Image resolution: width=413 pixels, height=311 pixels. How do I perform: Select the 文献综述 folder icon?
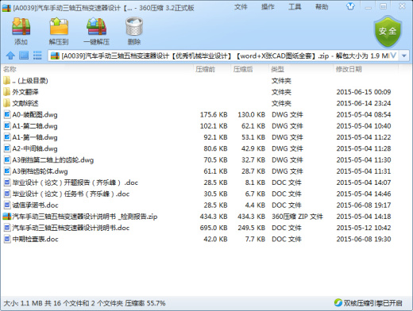click(x=6, y=103)
